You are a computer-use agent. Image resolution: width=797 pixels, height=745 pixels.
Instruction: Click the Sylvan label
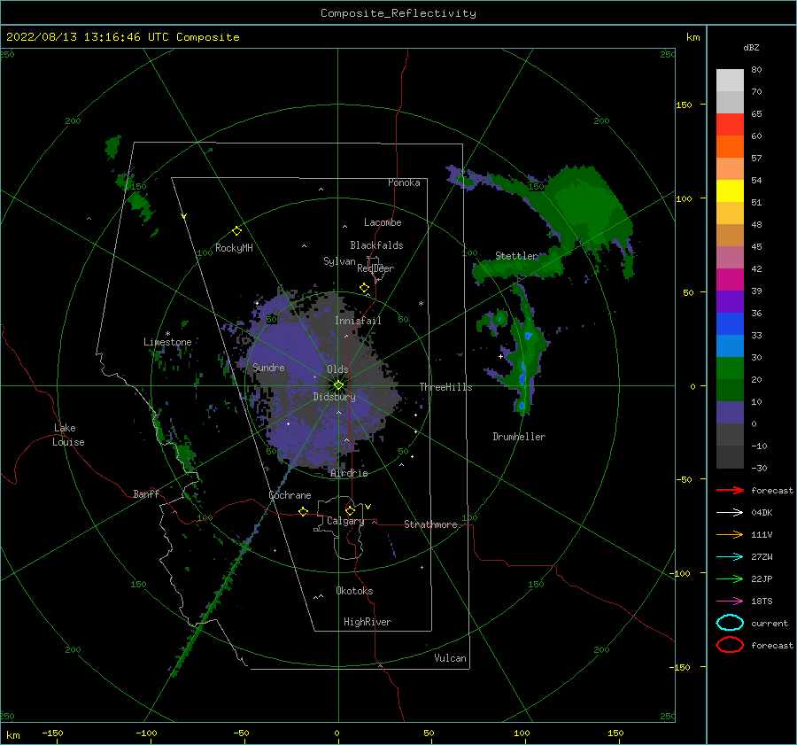(x=339, y=261)
